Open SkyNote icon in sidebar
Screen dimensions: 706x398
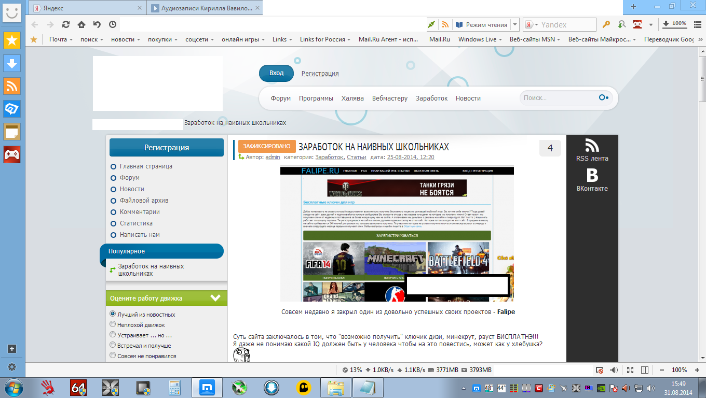click(x=12, y=109)
